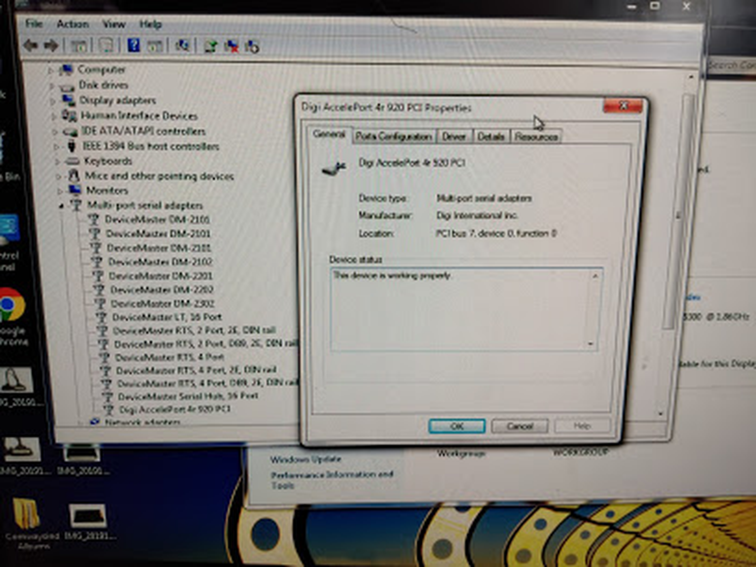Select DeviceMaster DM-2102 in the tree

tap(160, 262)
